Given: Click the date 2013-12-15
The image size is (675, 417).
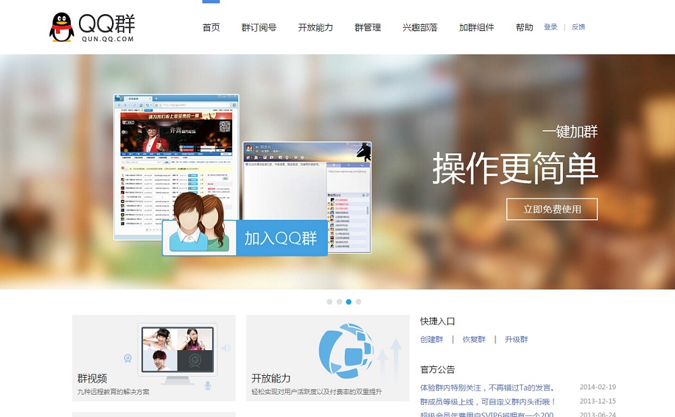Looking at the screenshot, I should [x=597, y=401].
